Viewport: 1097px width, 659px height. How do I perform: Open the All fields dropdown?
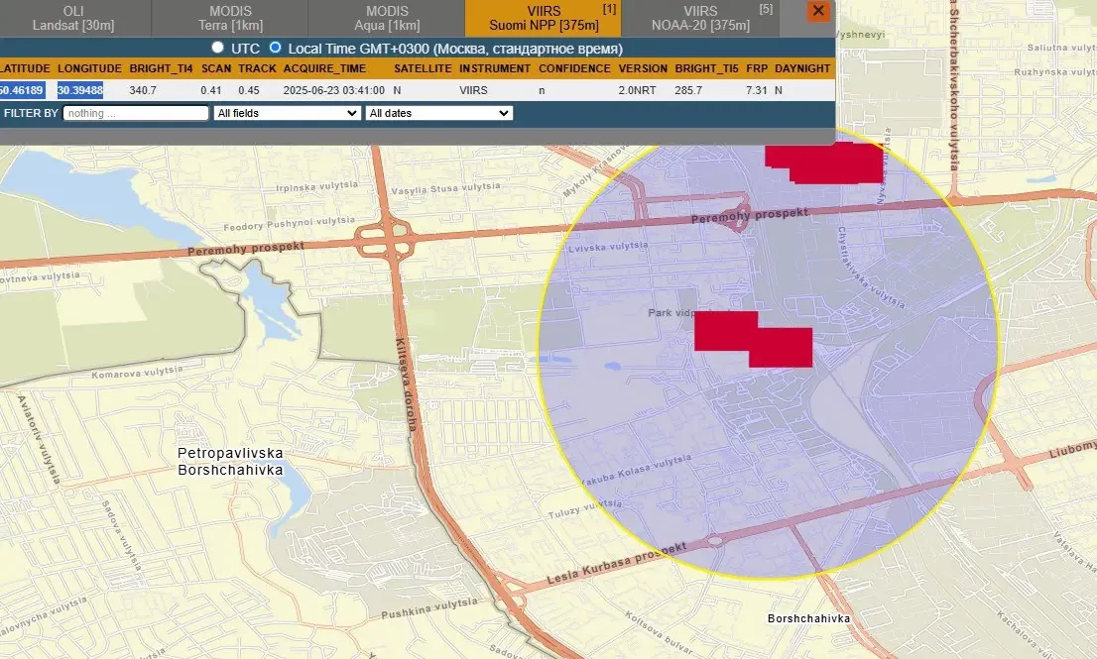[x=287, y=113]
